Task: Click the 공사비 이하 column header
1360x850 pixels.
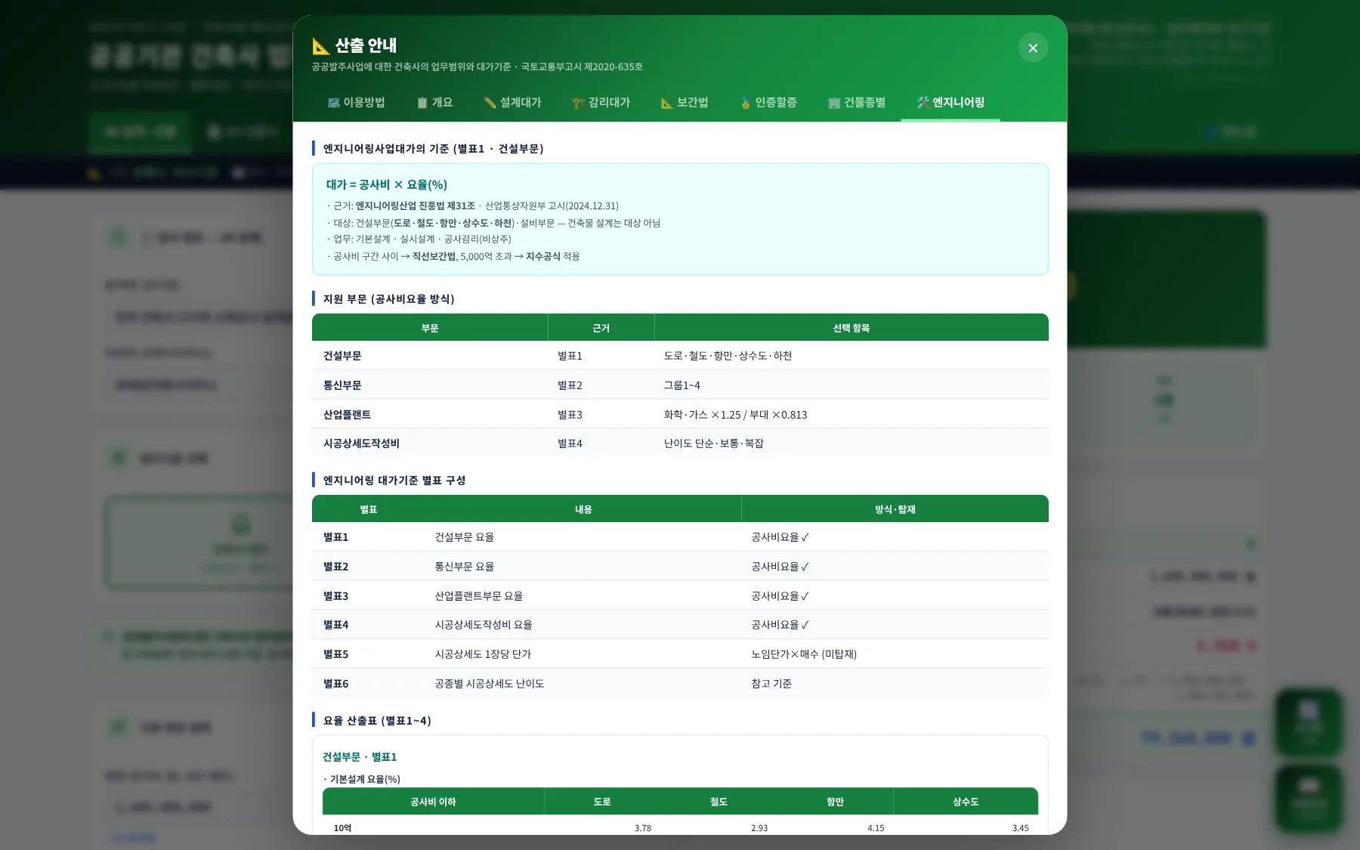Action: (433, 802)
